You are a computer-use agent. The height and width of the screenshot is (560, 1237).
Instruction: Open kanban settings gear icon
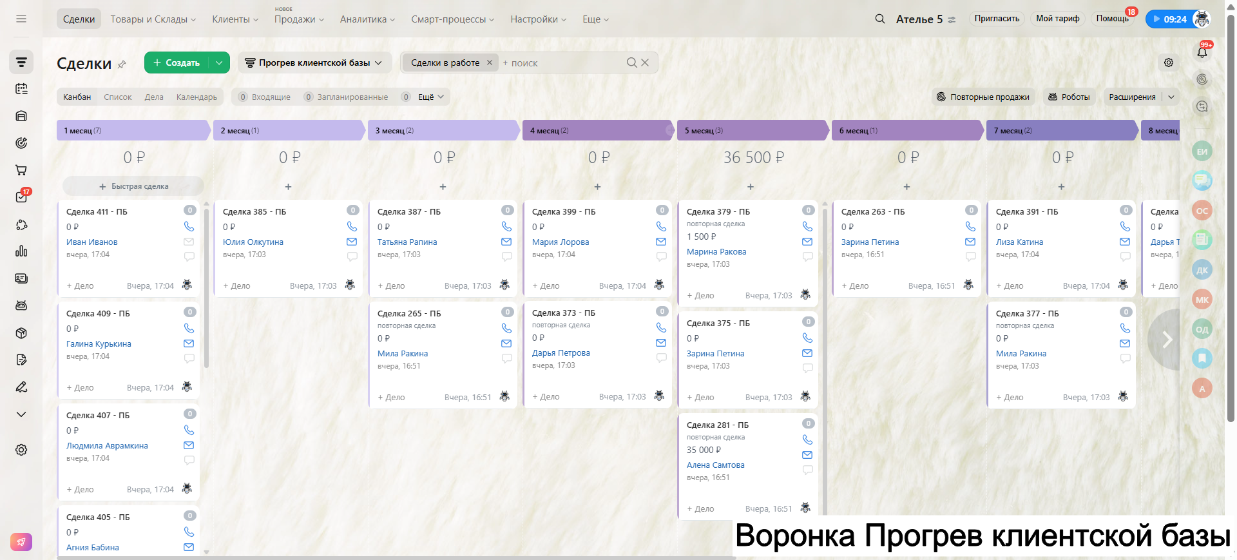pyautogui.click(x=1168, y=63)
